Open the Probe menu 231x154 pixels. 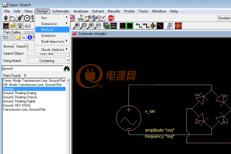129,11
